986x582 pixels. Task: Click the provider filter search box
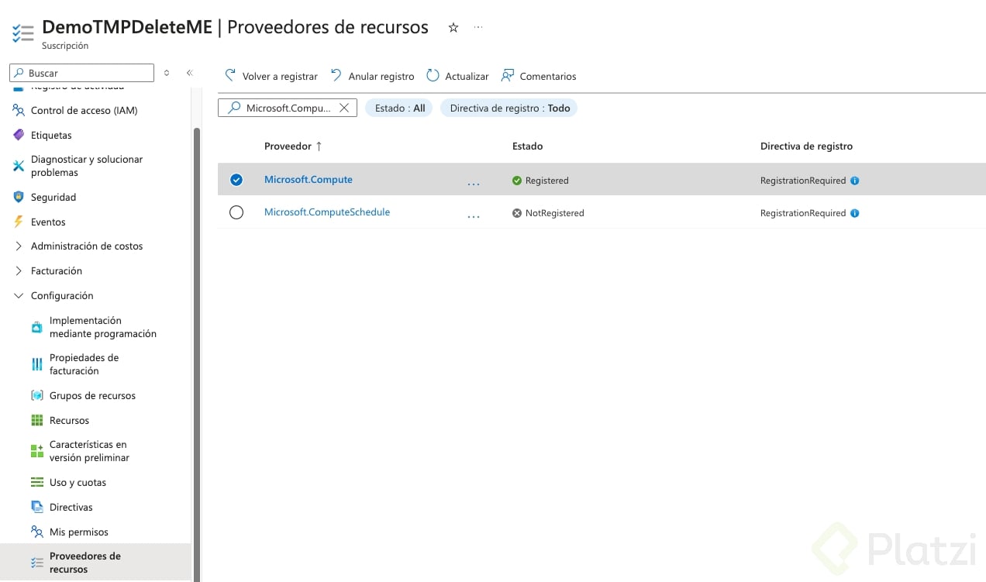[288, 108]
